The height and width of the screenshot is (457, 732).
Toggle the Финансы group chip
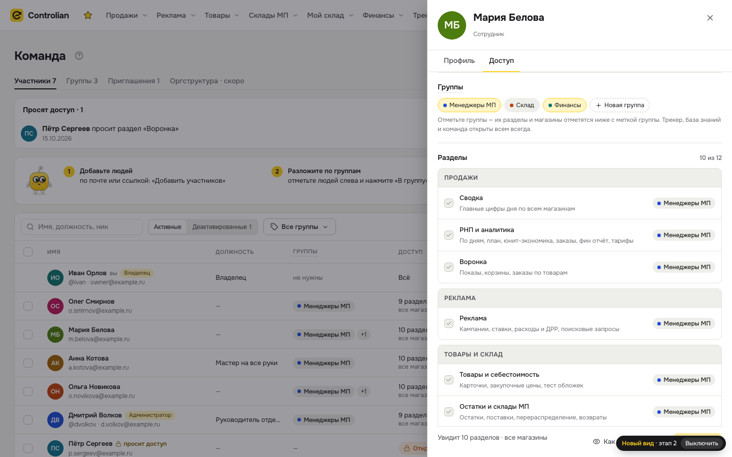point(564,105)
